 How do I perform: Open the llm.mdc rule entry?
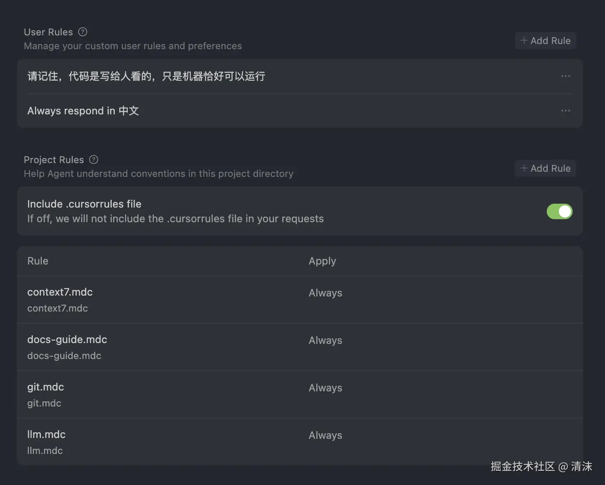pyautogui.click(x=46, y=435)
